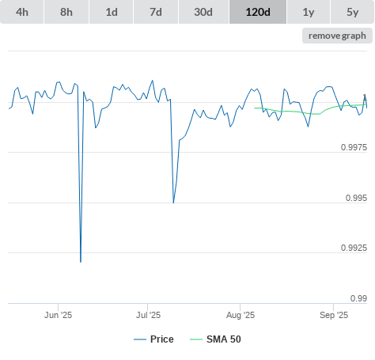Toggle the Price series legend label
The image size is (375, 360).
162,339
